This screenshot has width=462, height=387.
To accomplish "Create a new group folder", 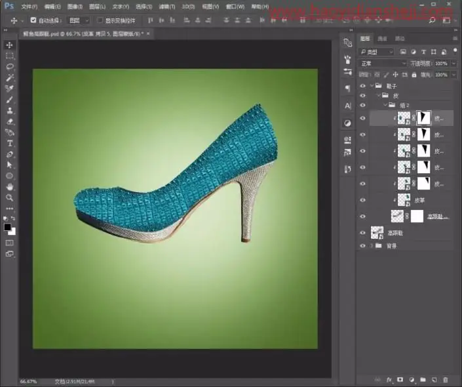I will (423, 380).
